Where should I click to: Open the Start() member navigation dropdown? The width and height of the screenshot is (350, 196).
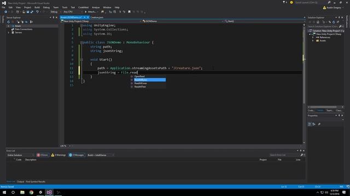pos(265,21)
